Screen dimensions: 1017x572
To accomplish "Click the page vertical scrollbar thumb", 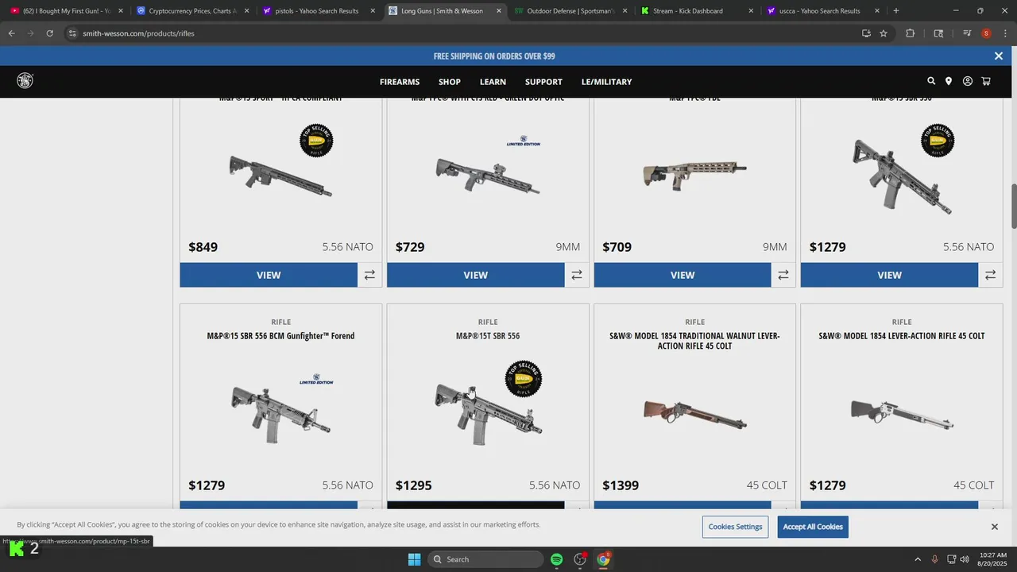I will pos(1013,206).
